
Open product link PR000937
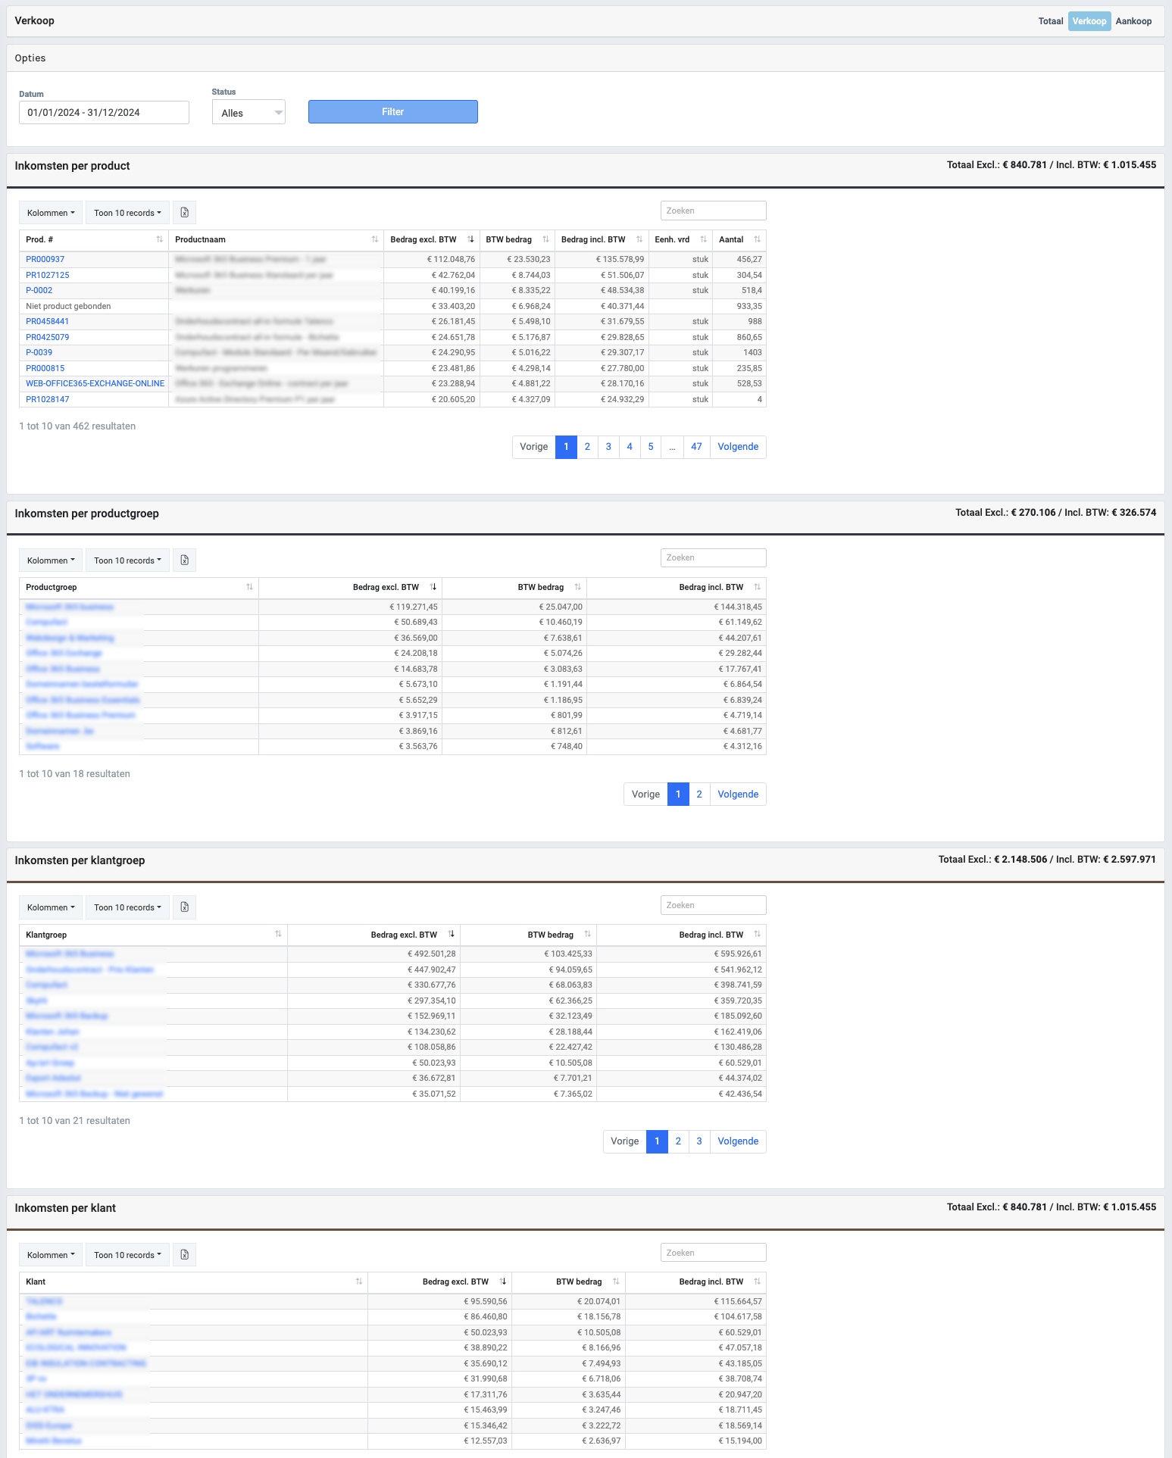tap(45, 259)
